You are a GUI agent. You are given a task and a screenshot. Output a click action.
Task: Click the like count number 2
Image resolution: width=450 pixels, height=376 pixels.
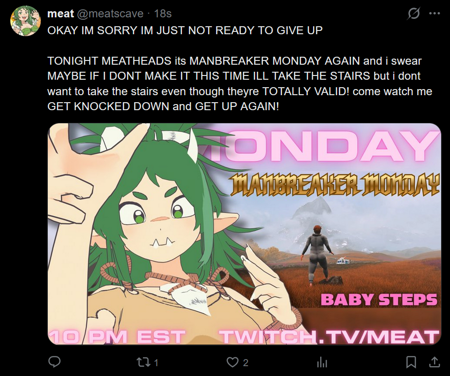(x=246, y=363)
